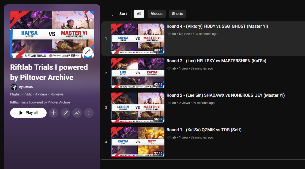Viewport: 305px width, 169px height.
Task: Start playback with Play all
Action: (28, 113)
